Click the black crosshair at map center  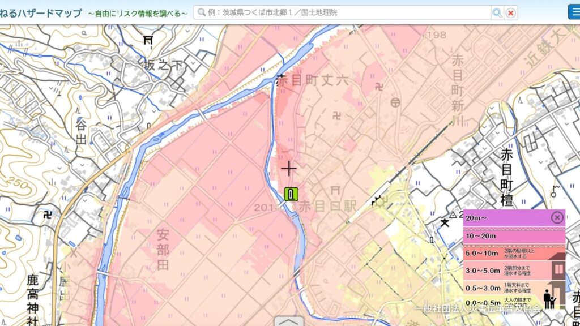[289, 168]
